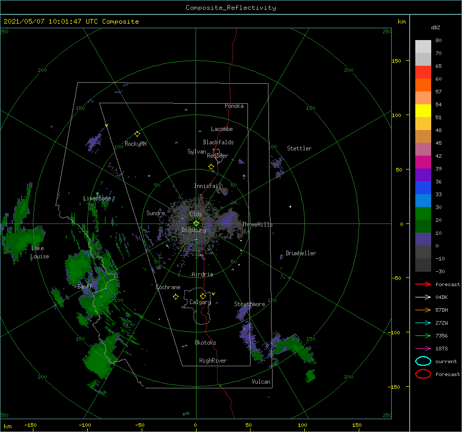Screen dimensions: 462x432
Task: Click the yellow radar-center diamond at Didsbury
Action: (196, 223)
